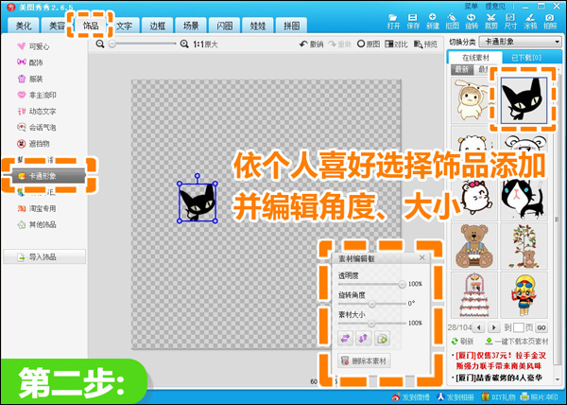Toggle 原图 original image view
567x405 pixels.
(x=369, y=44)
